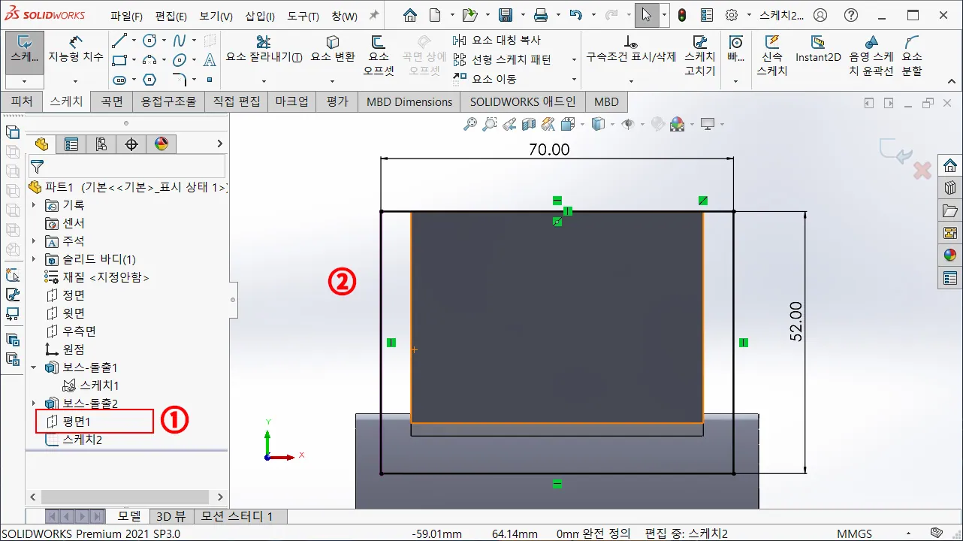The height and width of the screenshot is (541, 963).
Task: Open the 파일(F) menu
Action: 126,16
